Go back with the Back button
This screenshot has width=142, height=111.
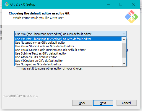tap(82, 103)
